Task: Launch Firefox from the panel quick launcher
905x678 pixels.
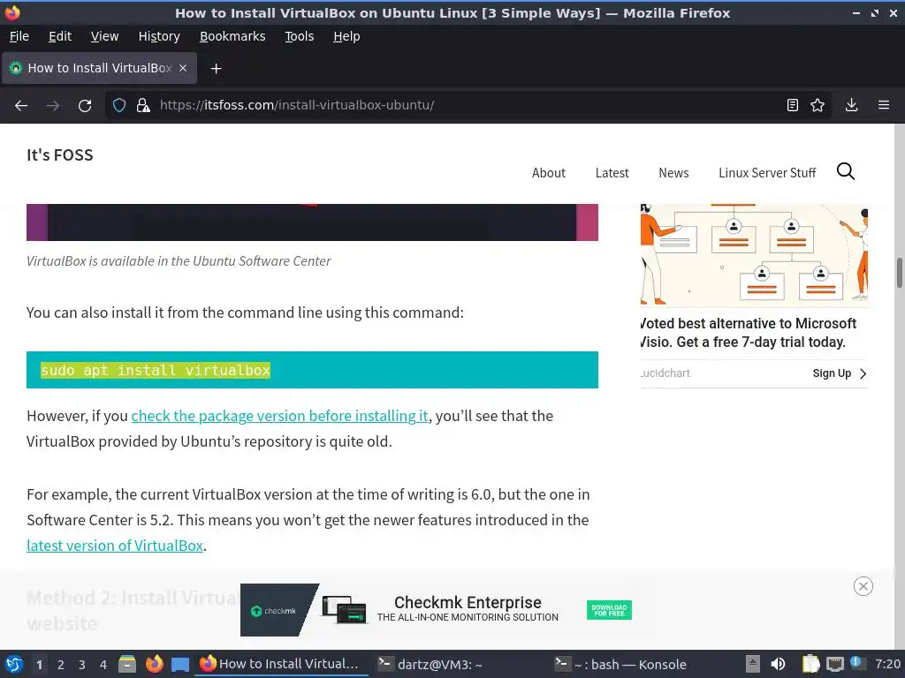Action: (x=154, y=664)
